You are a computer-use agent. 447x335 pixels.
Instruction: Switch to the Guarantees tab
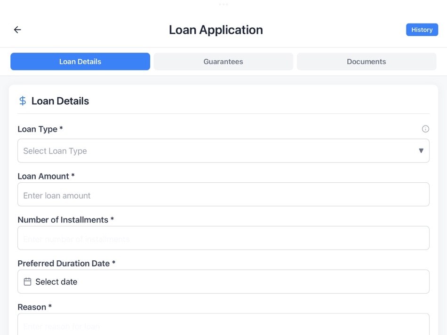click(223, 62)
